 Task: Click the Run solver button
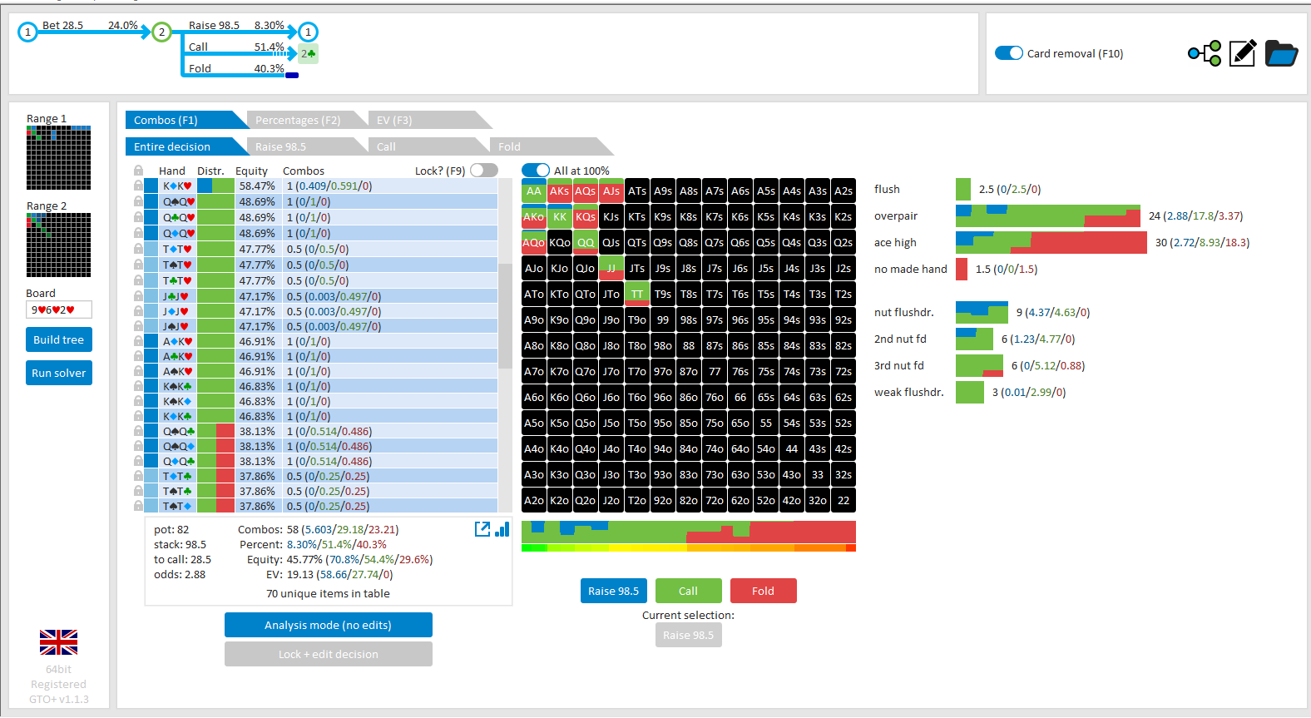click(58, 373)
